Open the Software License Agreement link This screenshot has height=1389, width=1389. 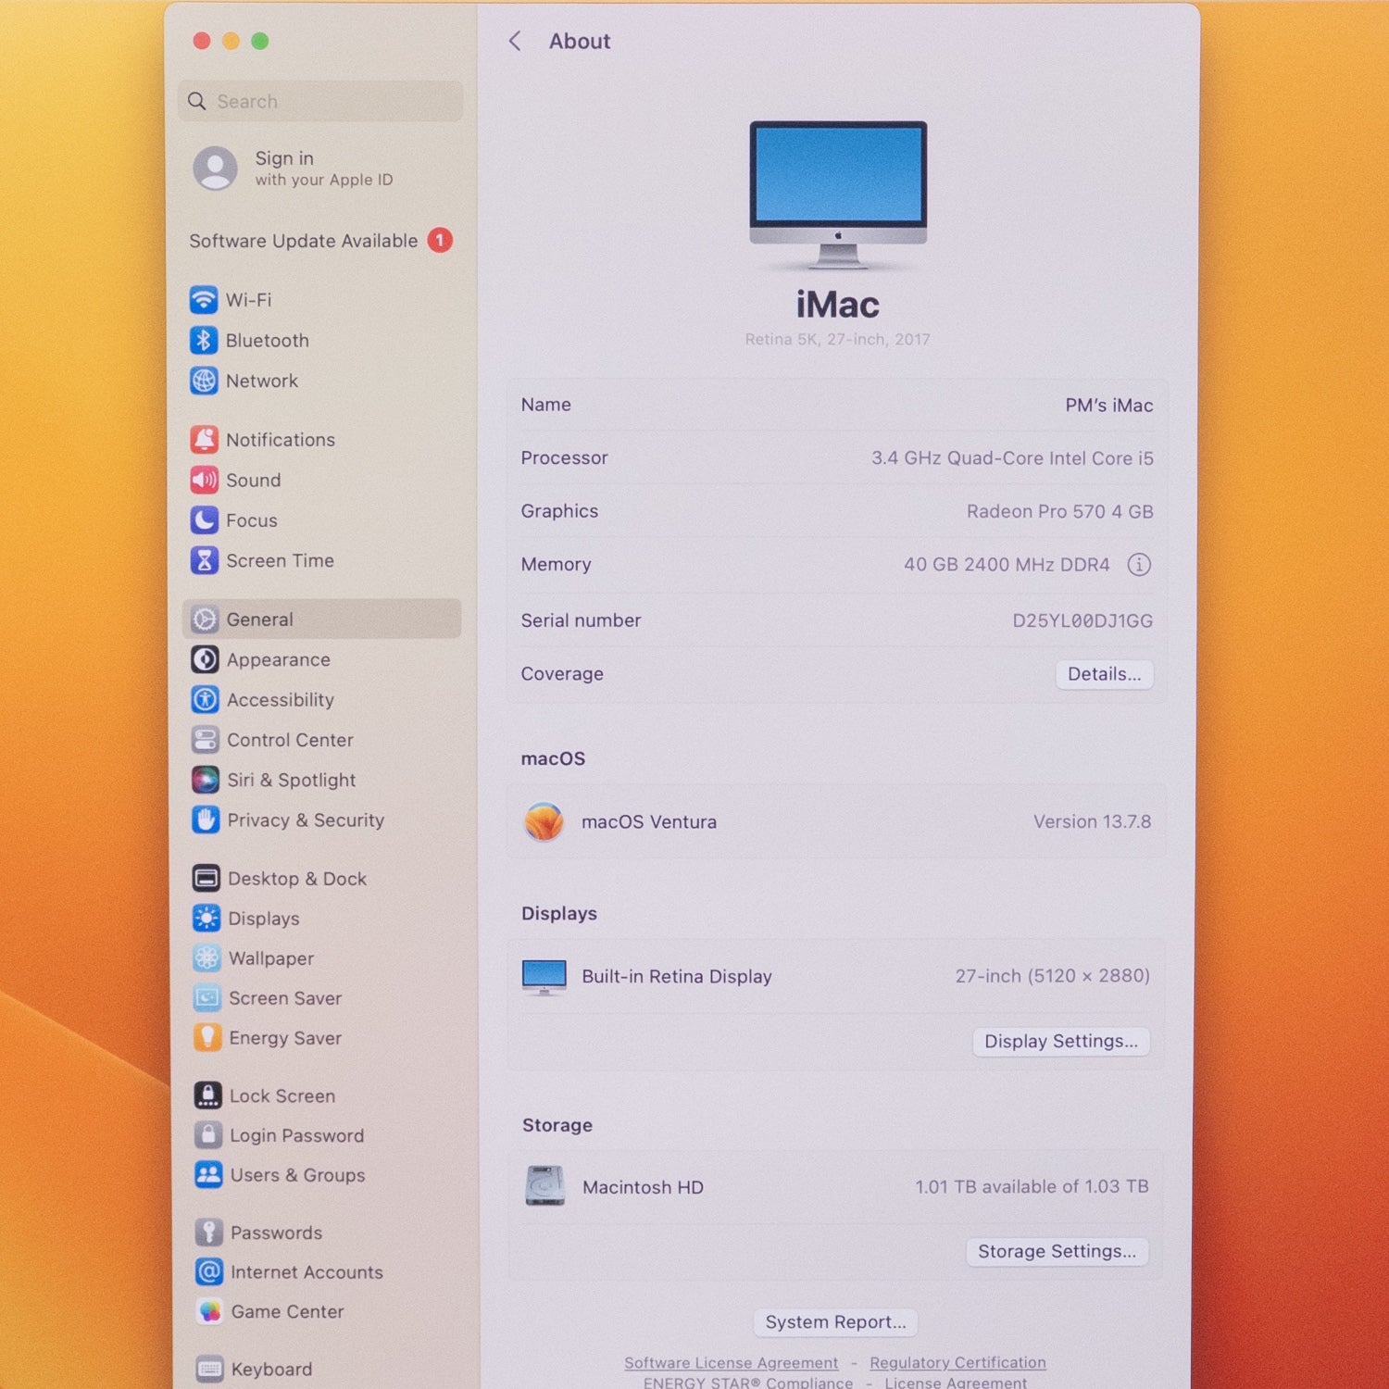(x=731, y=1363)
